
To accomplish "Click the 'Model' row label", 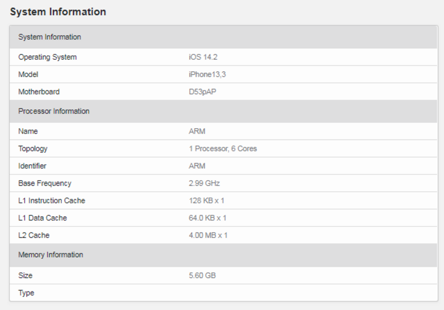I will [28, 75].
